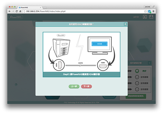This screenshot has width=163, height=114.
Task: Close the XBMC help dialog
Action: click(x=125, y=24)
